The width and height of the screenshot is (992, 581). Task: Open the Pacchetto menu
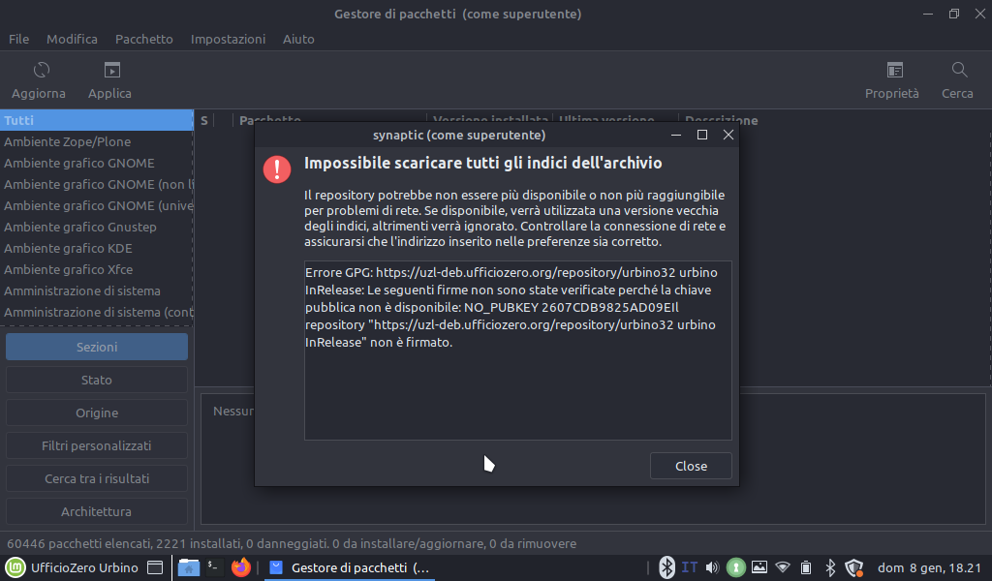(143, 39)
